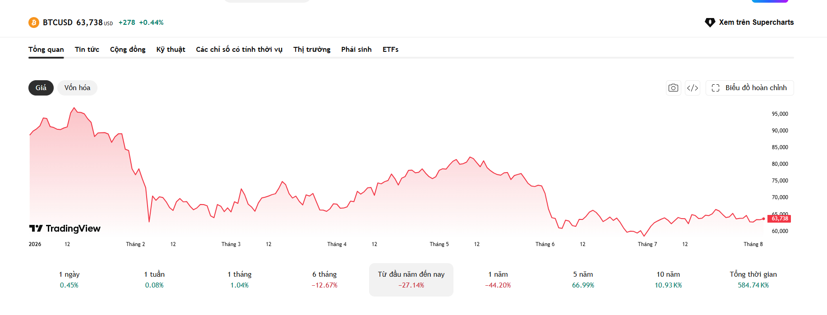827x315 pixels.
Task: Click the TradingView logo on chart
Action: (x=65, y=228)
